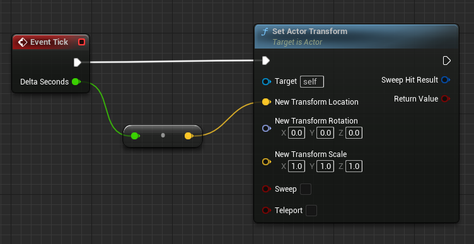Click Set Actor Transform's execution output pin
The image size is (474, 244).
pos(446,61)
